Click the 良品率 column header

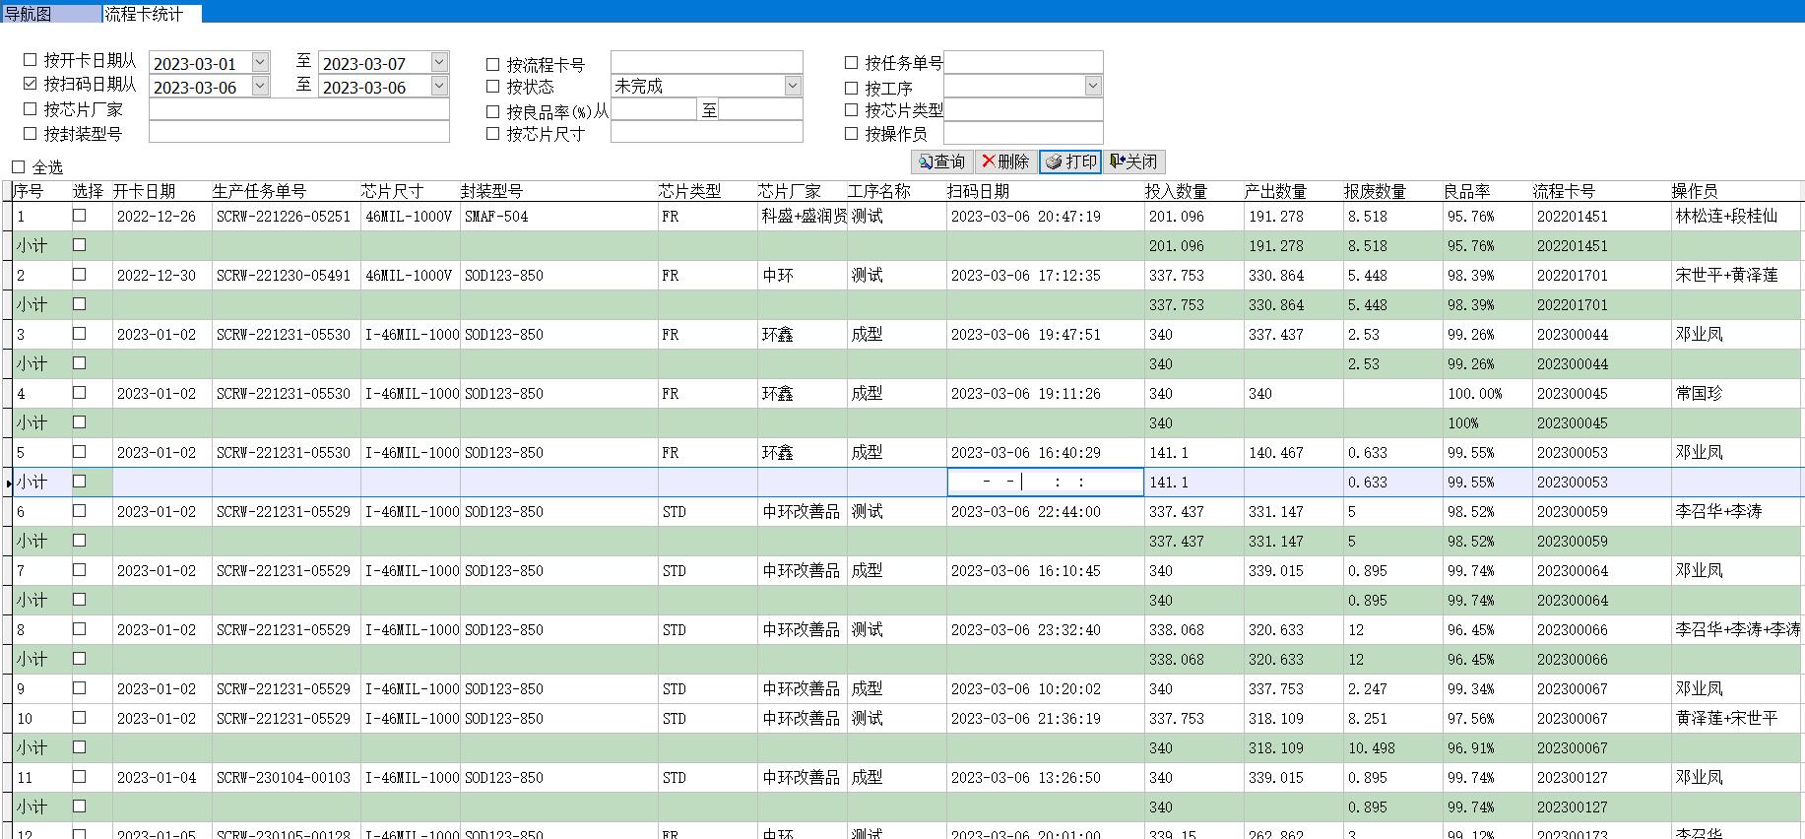point(1467,191)
